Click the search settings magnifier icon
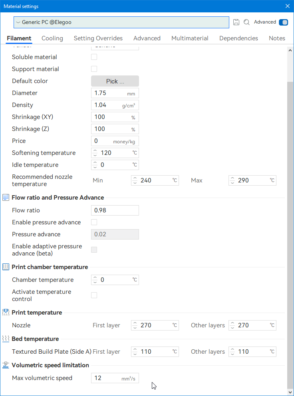Image resolution: width=294 pixels, height=396 pixels. 247,22
